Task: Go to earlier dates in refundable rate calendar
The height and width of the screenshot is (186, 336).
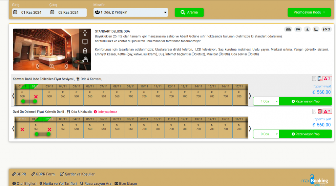Action: tap(13, 96)
